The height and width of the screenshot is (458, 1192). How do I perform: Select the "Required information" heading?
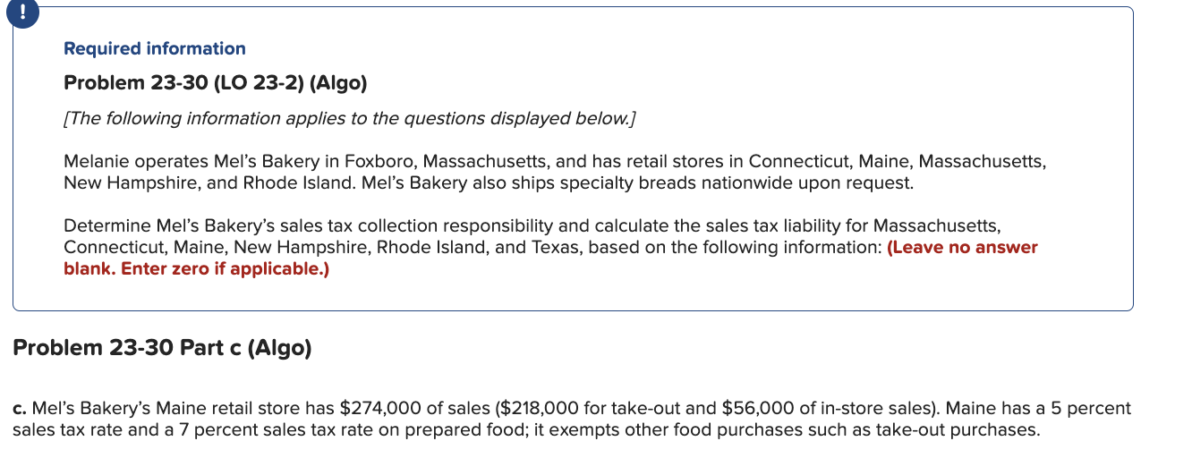click(155, 49)
